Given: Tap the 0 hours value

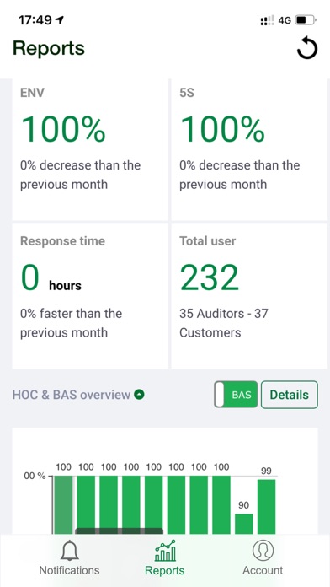Looking at the screenshot, I should pos(51,277).
